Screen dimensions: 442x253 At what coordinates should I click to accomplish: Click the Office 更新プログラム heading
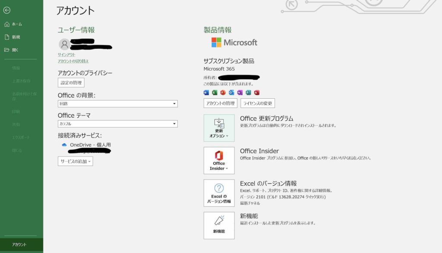[267, 119]
